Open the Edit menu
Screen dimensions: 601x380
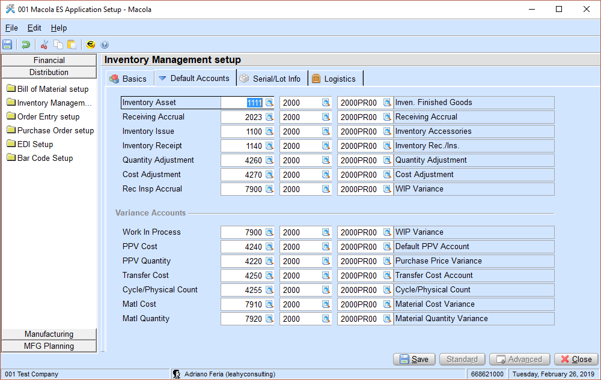point(34,28)
